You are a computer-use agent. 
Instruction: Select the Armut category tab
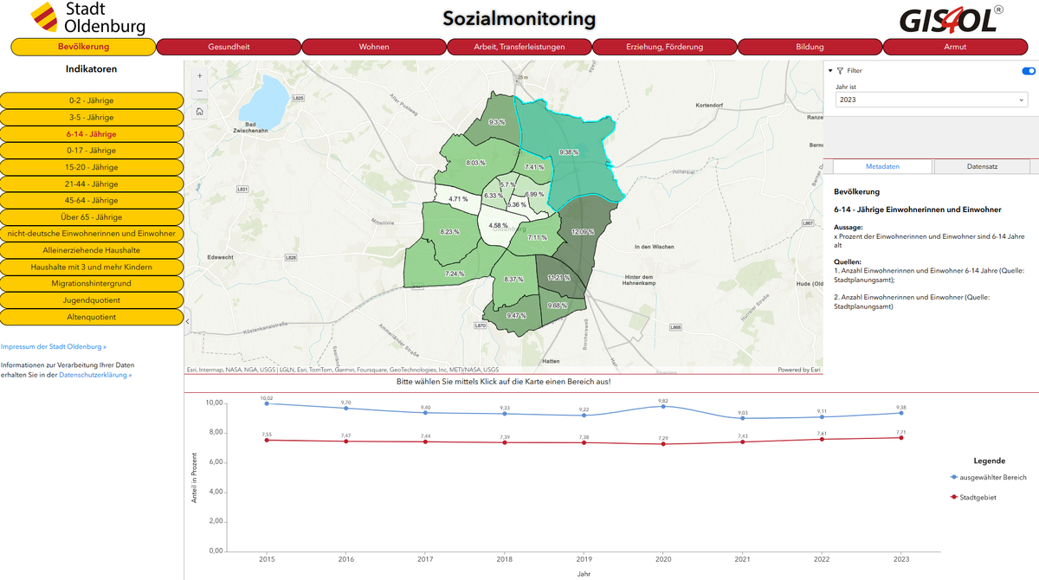pos(954,47)
